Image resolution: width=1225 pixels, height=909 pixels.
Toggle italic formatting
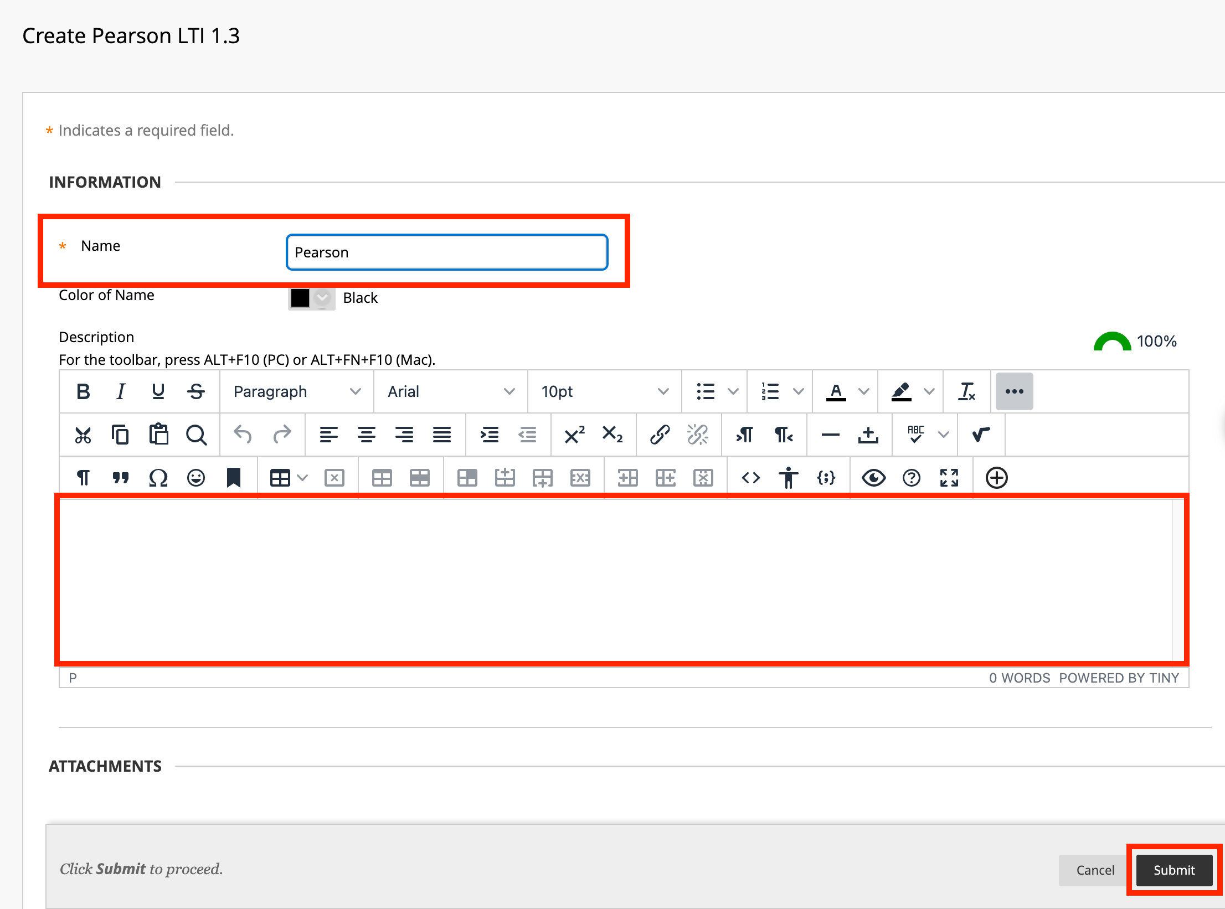[x=121, y=391]
